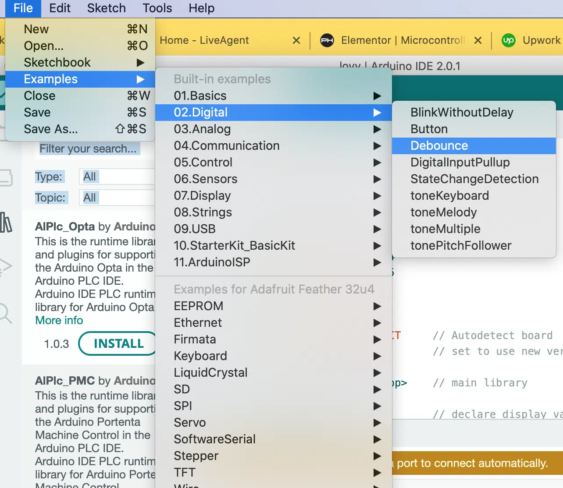563x488 pixels.
Task: Open the Library Manager sidebar icon
Action: pos(6,222)
